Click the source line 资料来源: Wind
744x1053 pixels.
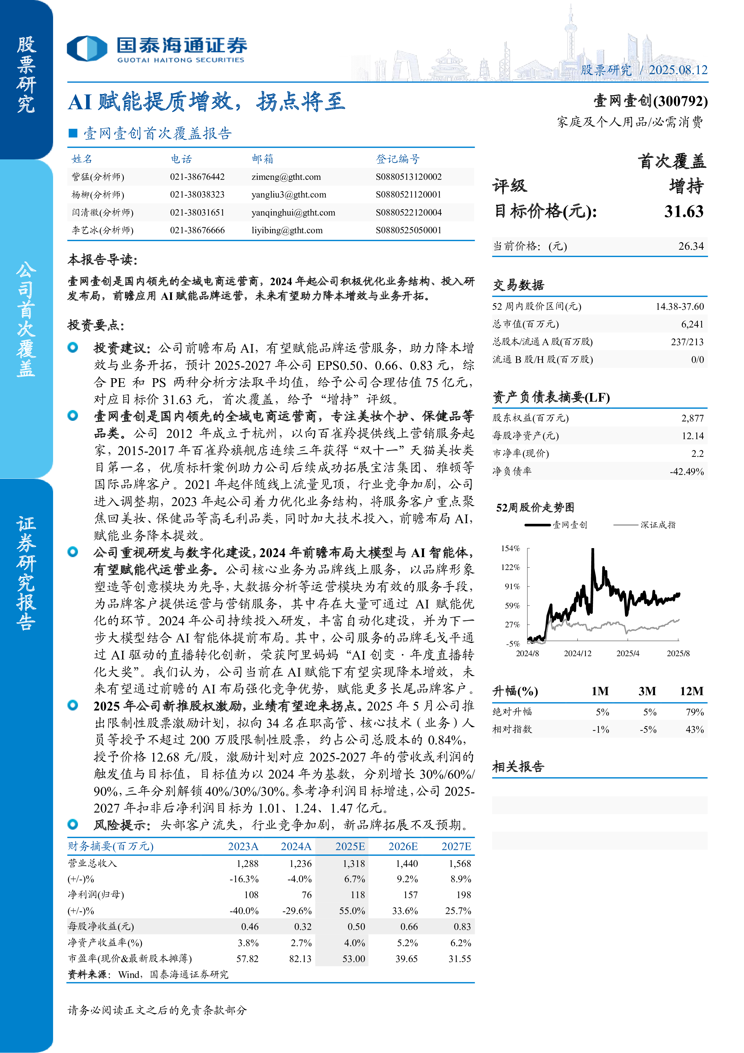[148, 974]
